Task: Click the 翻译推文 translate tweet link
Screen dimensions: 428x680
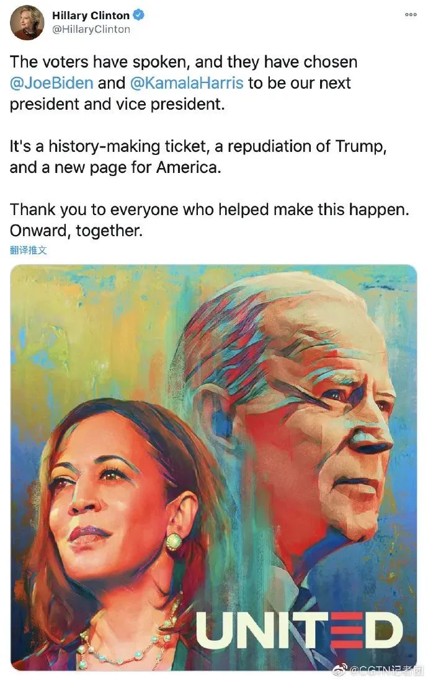Action: tap(28, 250)
